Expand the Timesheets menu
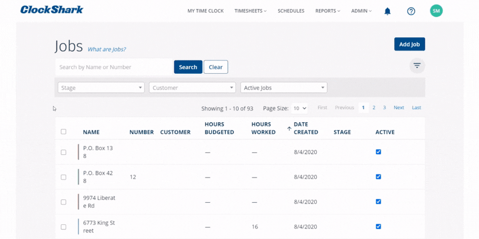Image resolution: width=479 pixels, height=239 pixels. [x=251, y=11]
